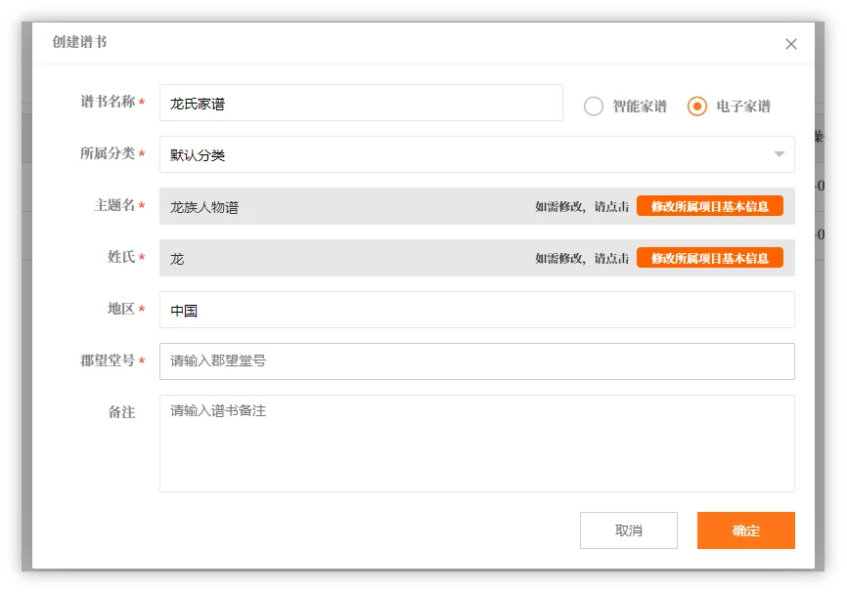Select the 智能家谱 radio button
The width and height of the screenshot is (847, 593).
point(593,106)
